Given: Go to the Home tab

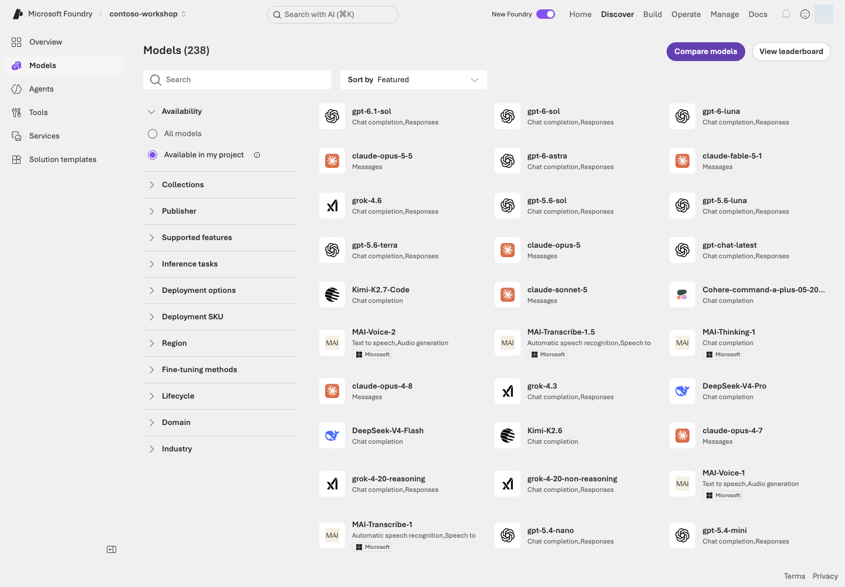Looking at the screenshot, I should (580, 14).
